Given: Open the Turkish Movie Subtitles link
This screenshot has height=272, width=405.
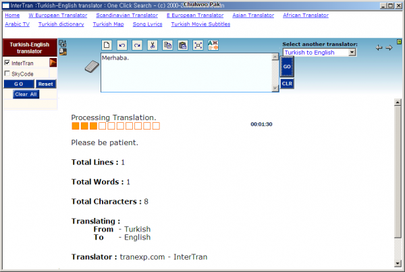Looking at the screenshot, I should point(200,24).
